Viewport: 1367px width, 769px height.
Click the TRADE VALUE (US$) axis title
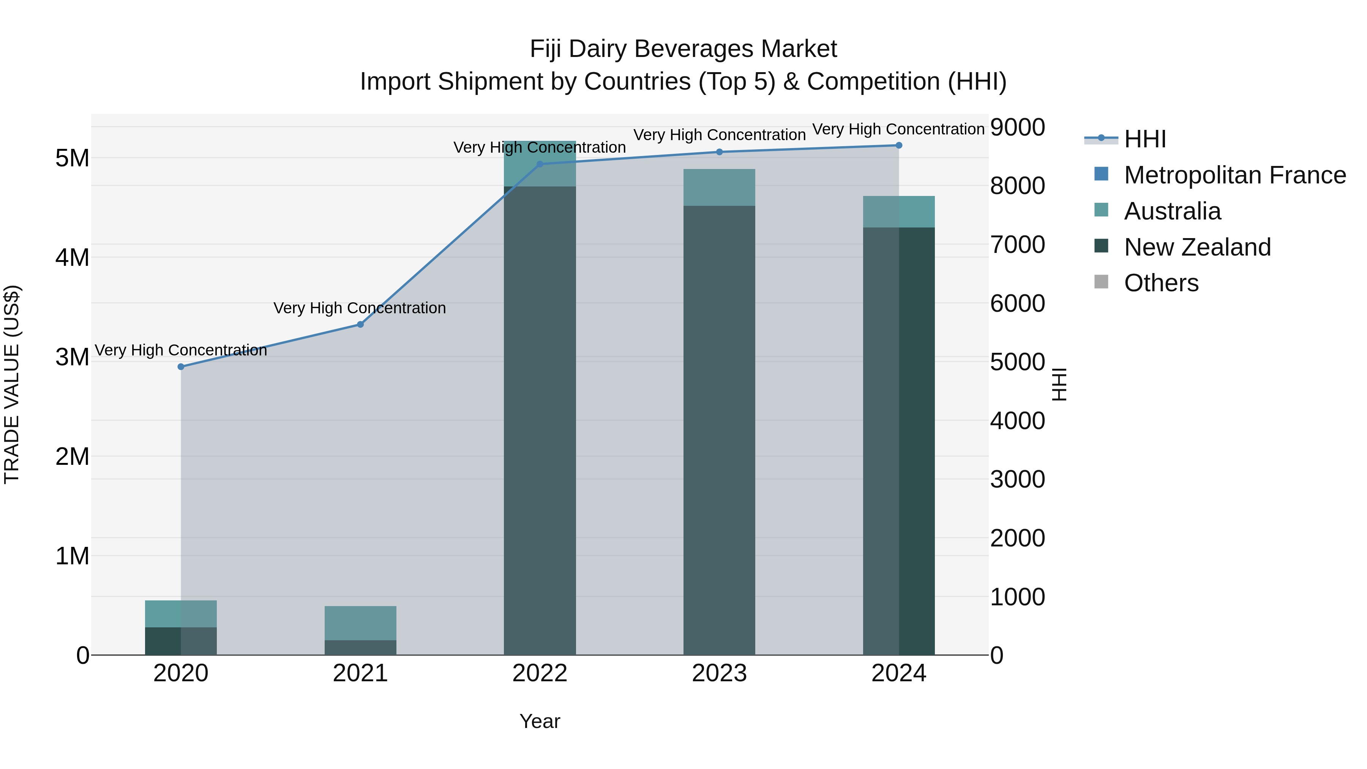point(12,384)
